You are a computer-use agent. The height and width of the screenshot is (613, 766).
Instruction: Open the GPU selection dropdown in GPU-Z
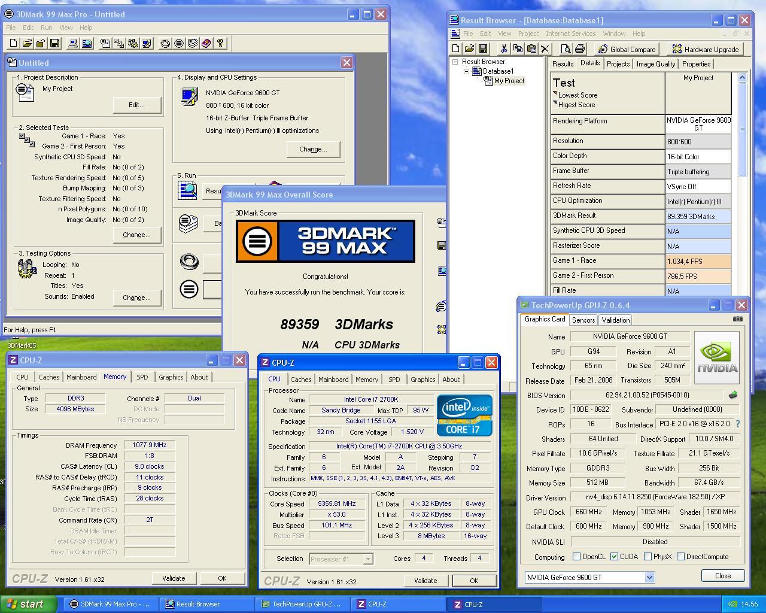[649, 578]
